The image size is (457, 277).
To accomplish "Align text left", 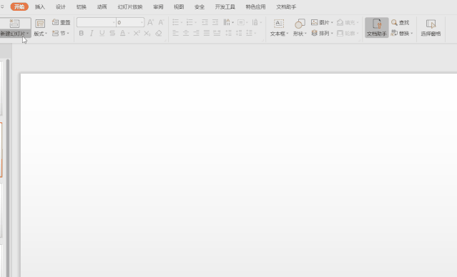I will pyautogui.click(x=175, y=33).
